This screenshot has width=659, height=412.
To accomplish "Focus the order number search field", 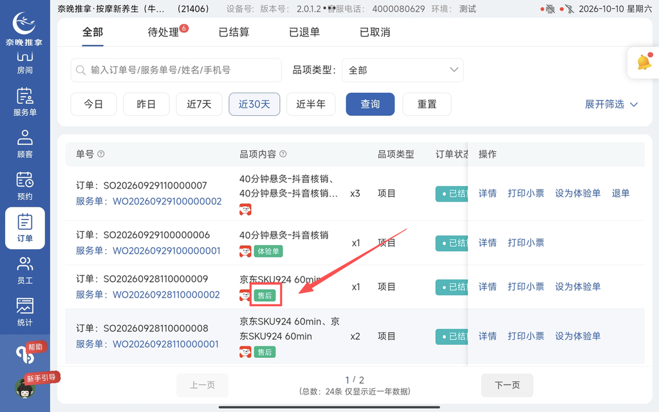I will tap(176, 70).
